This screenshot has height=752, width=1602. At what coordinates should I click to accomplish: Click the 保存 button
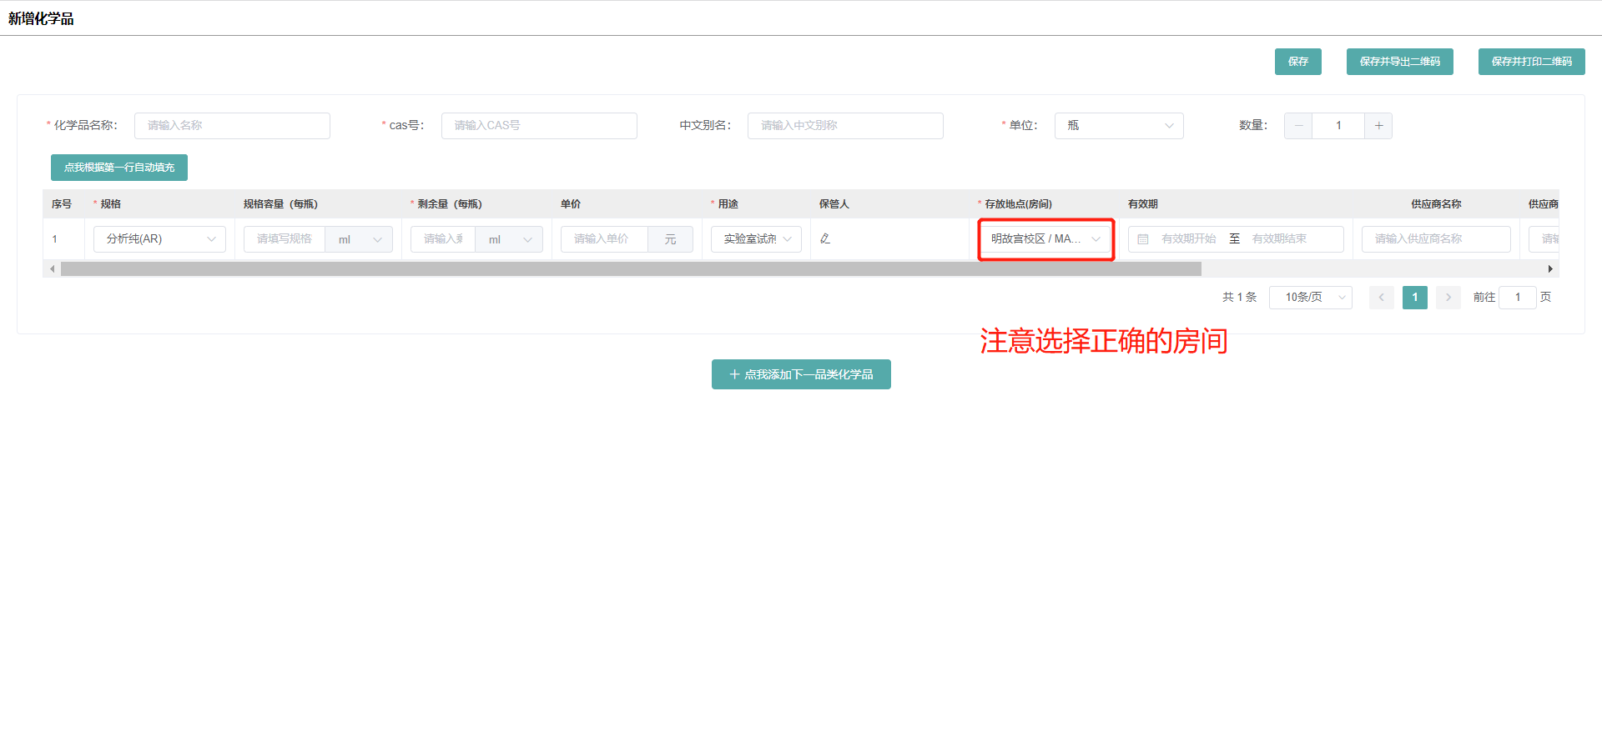pos(1297,62)
